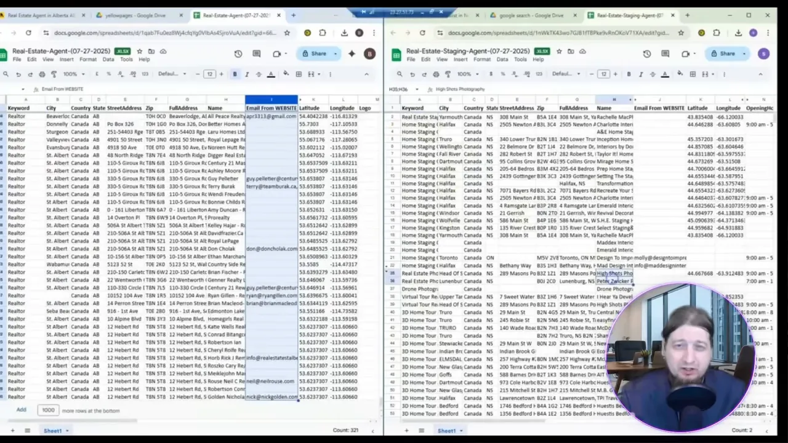Click Share button in Real-Estate-Agent sheet

click(315, 54)
